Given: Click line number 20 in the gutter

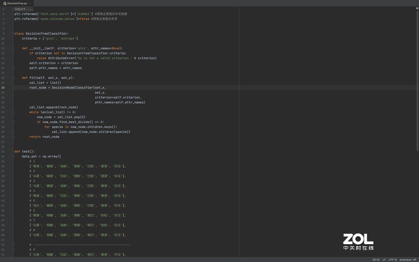Looking at the screenshot, I should click(3, 88).
